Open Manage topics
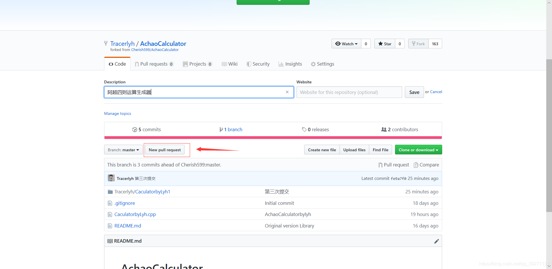This screenshot has width=552, height=269. (118, 114)
